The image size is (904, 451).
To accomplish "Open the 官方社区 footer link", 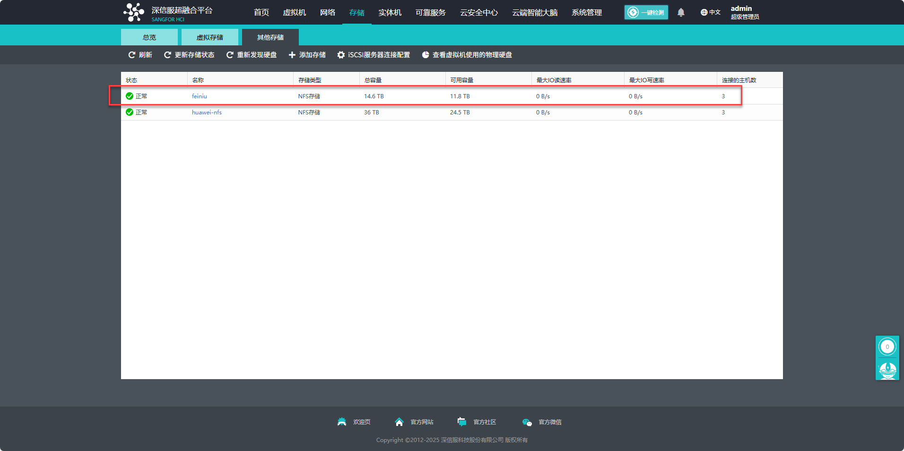I will [485, 422].
